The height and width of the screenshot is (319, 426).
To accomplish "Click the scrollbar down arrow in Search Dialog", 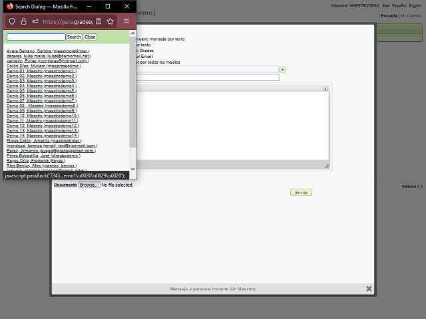I will (x=133, y=169).
